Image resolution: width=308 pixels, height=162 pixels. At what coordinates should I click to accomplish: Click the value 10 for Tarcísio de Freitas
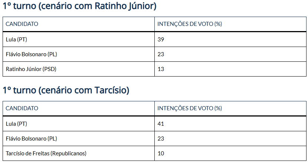[161, 153]
